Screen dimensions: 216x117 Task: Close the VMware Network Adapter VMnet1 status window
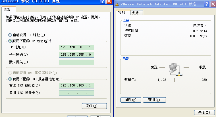tap(213, 4)
